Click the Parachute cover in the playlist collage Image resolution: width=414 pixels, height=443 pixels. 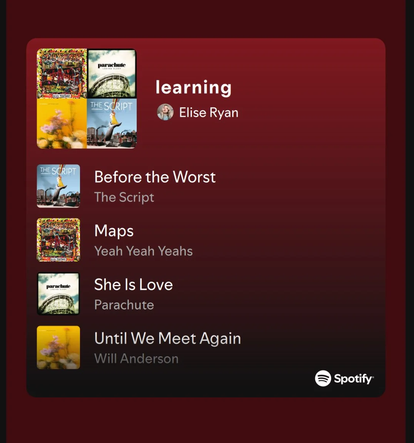pos(112,73)
